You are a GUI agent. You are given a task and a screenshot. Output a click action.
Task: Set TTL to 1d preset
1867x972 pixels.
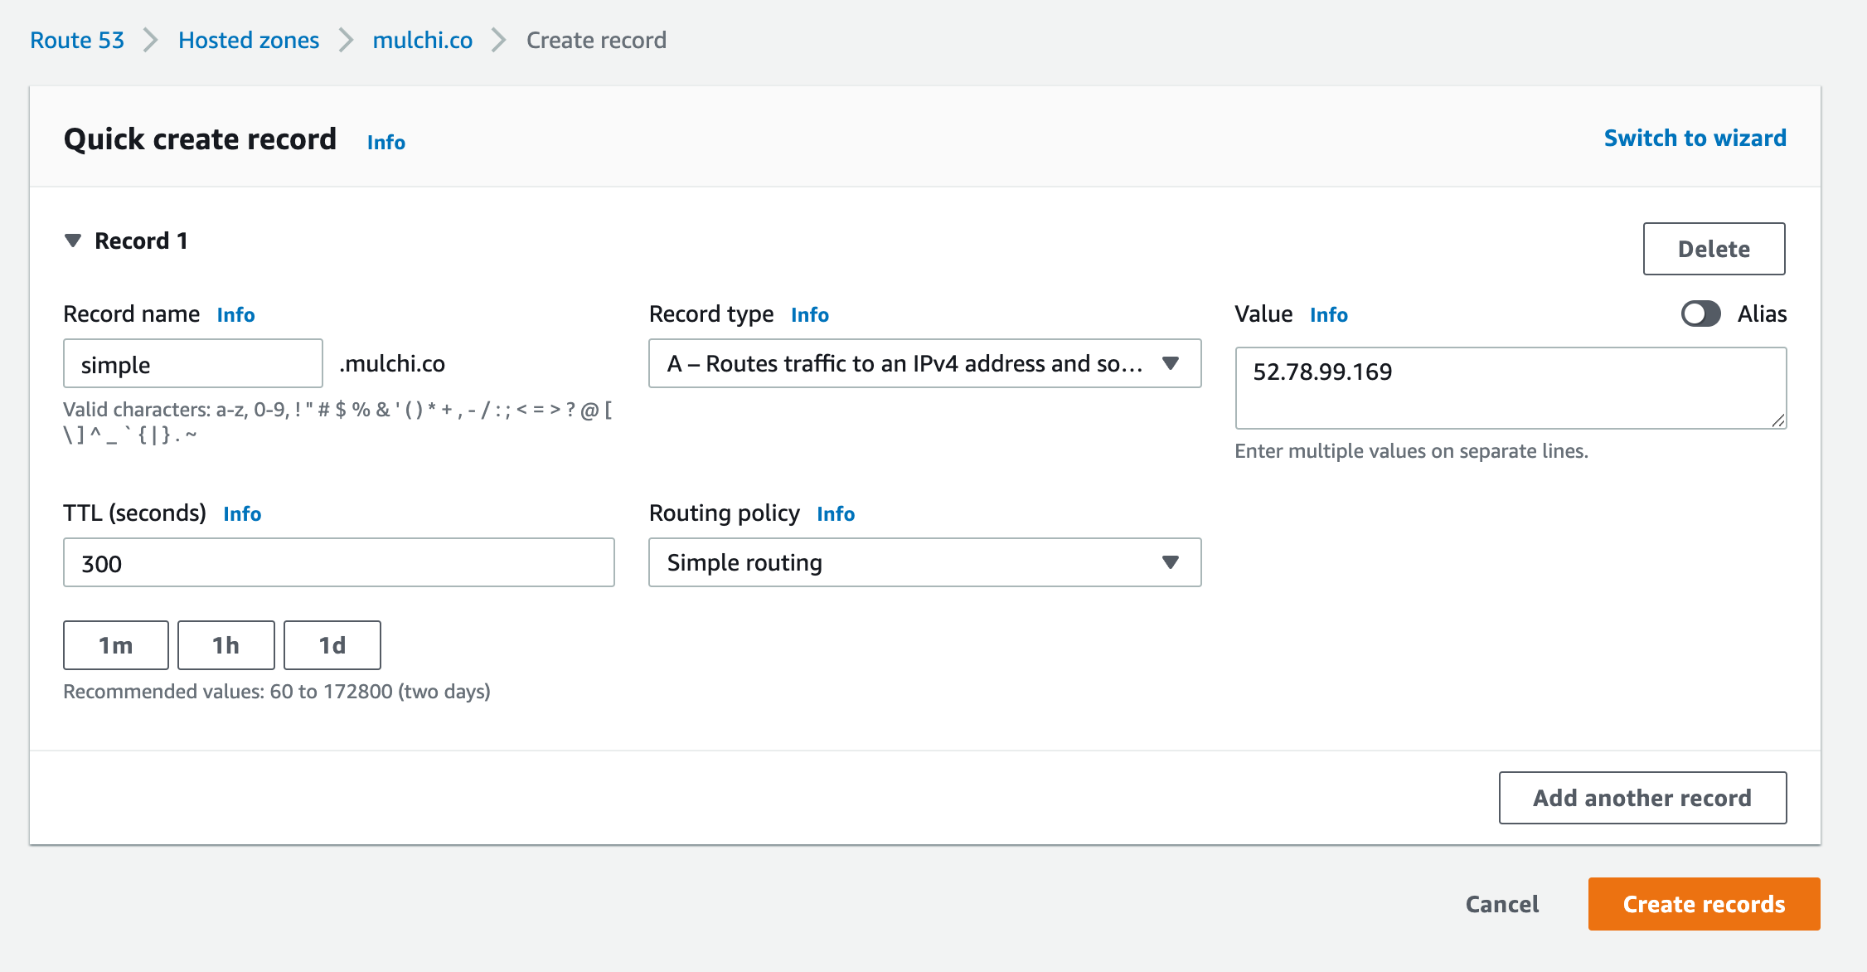point(332,645)
